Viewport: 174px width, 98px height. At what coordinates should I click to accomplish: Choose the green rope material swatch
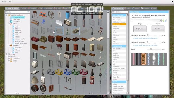pos(163,59)
